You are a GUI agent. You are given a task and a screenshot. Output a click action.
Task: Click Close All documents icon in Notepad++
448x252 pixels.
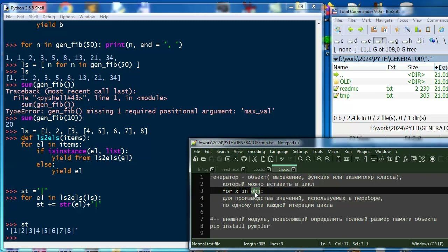[x=236, y=159]
